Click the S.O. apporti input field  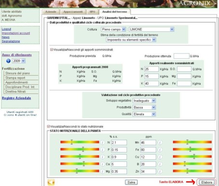point(184,69)
